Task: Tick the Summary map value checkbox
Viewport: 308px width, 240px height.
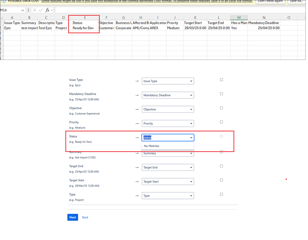Action: [x=221, y=152]
